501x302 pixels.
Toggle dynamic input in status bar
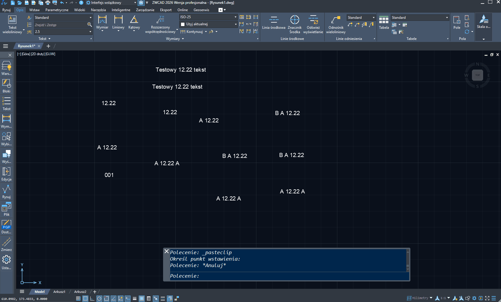pyautogui.click(x=128, y=298)
